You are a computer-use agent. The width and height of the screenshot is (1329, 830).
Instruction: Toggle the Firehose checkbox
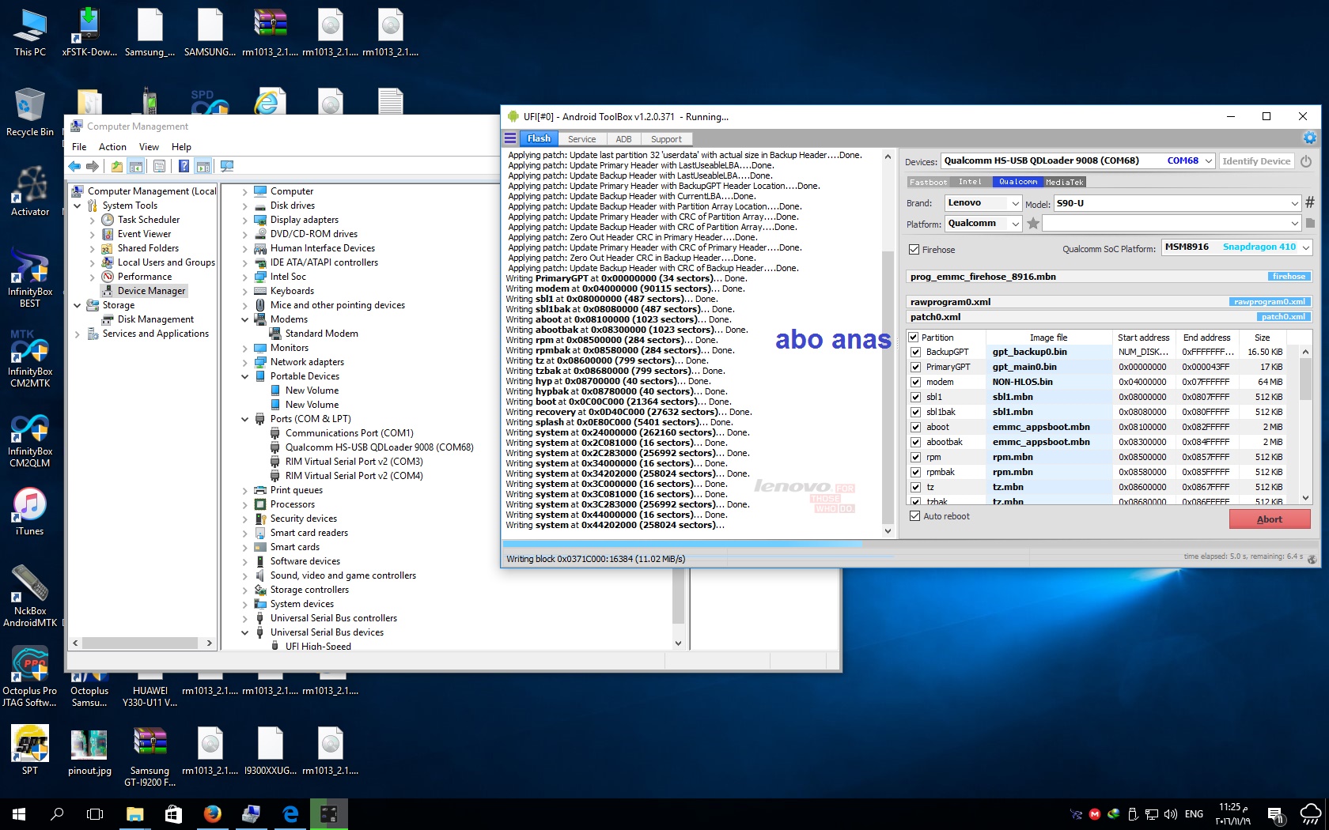coord(914,250)
